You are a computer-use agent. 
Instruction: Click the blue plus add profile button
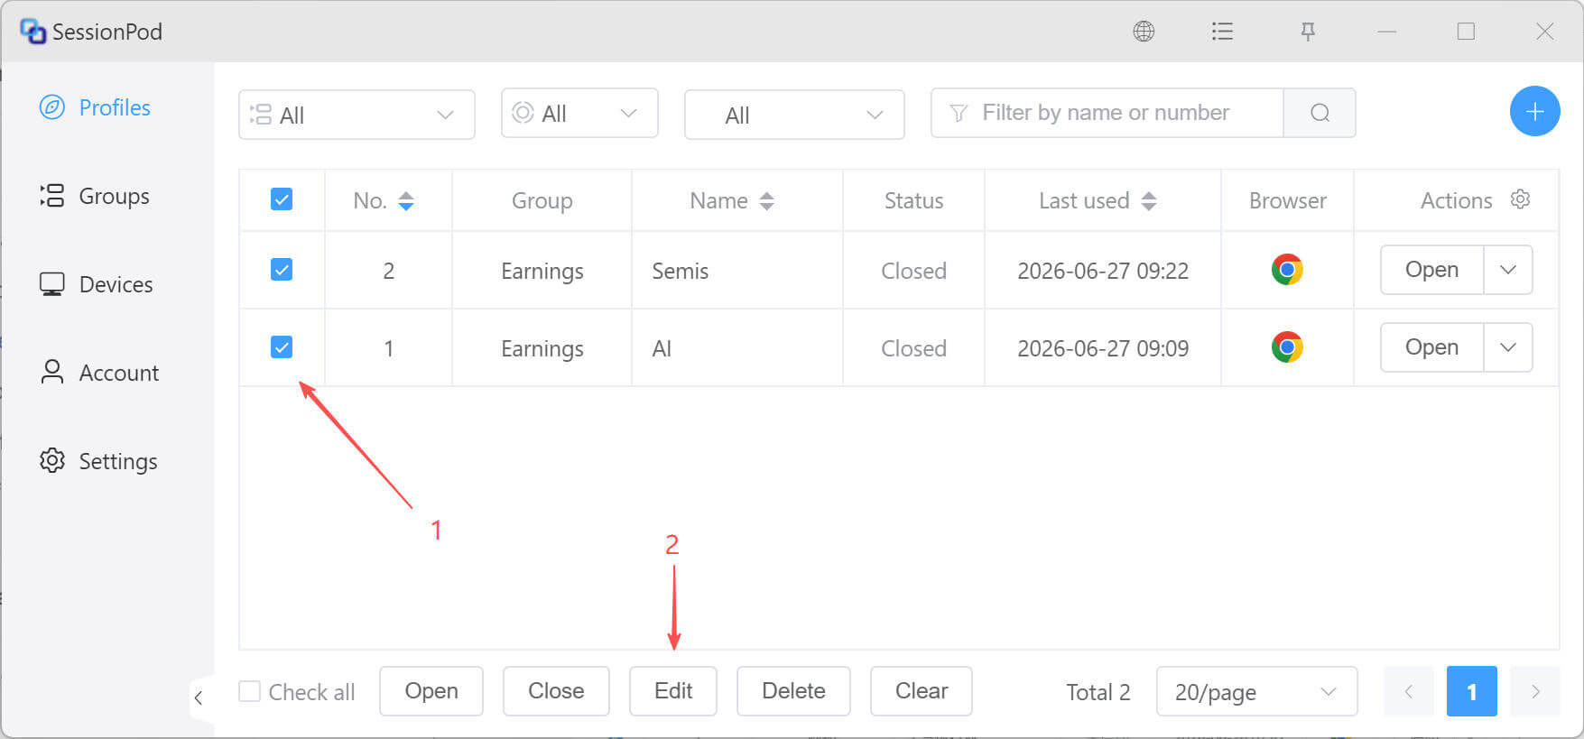point(1534,112)
